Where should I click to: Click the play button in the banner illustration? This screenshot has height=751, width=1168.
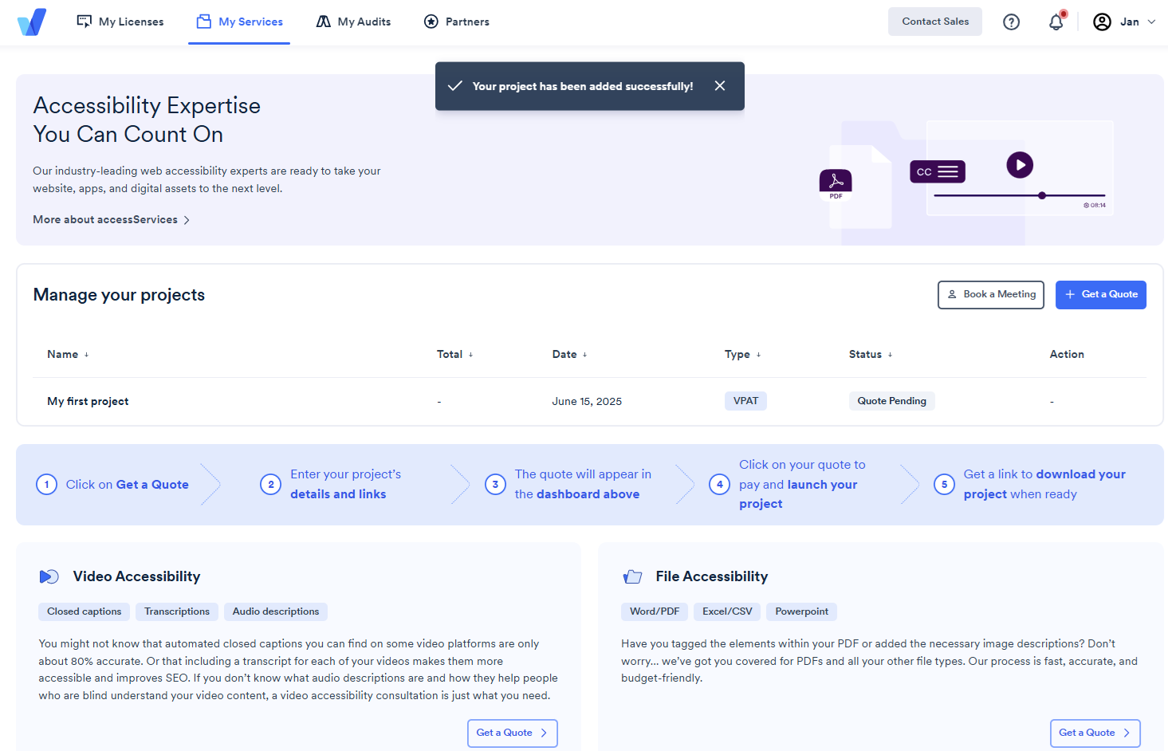click(x=1020, y=165)
